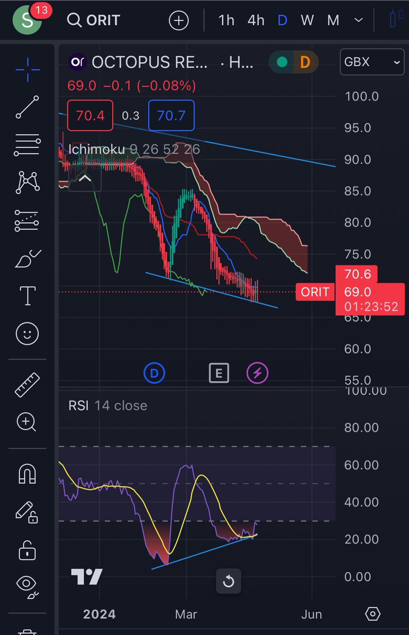The image size is (409, 635).
Task: Toggle the market status D indicator pill
Action: click(x=294, y=62)
